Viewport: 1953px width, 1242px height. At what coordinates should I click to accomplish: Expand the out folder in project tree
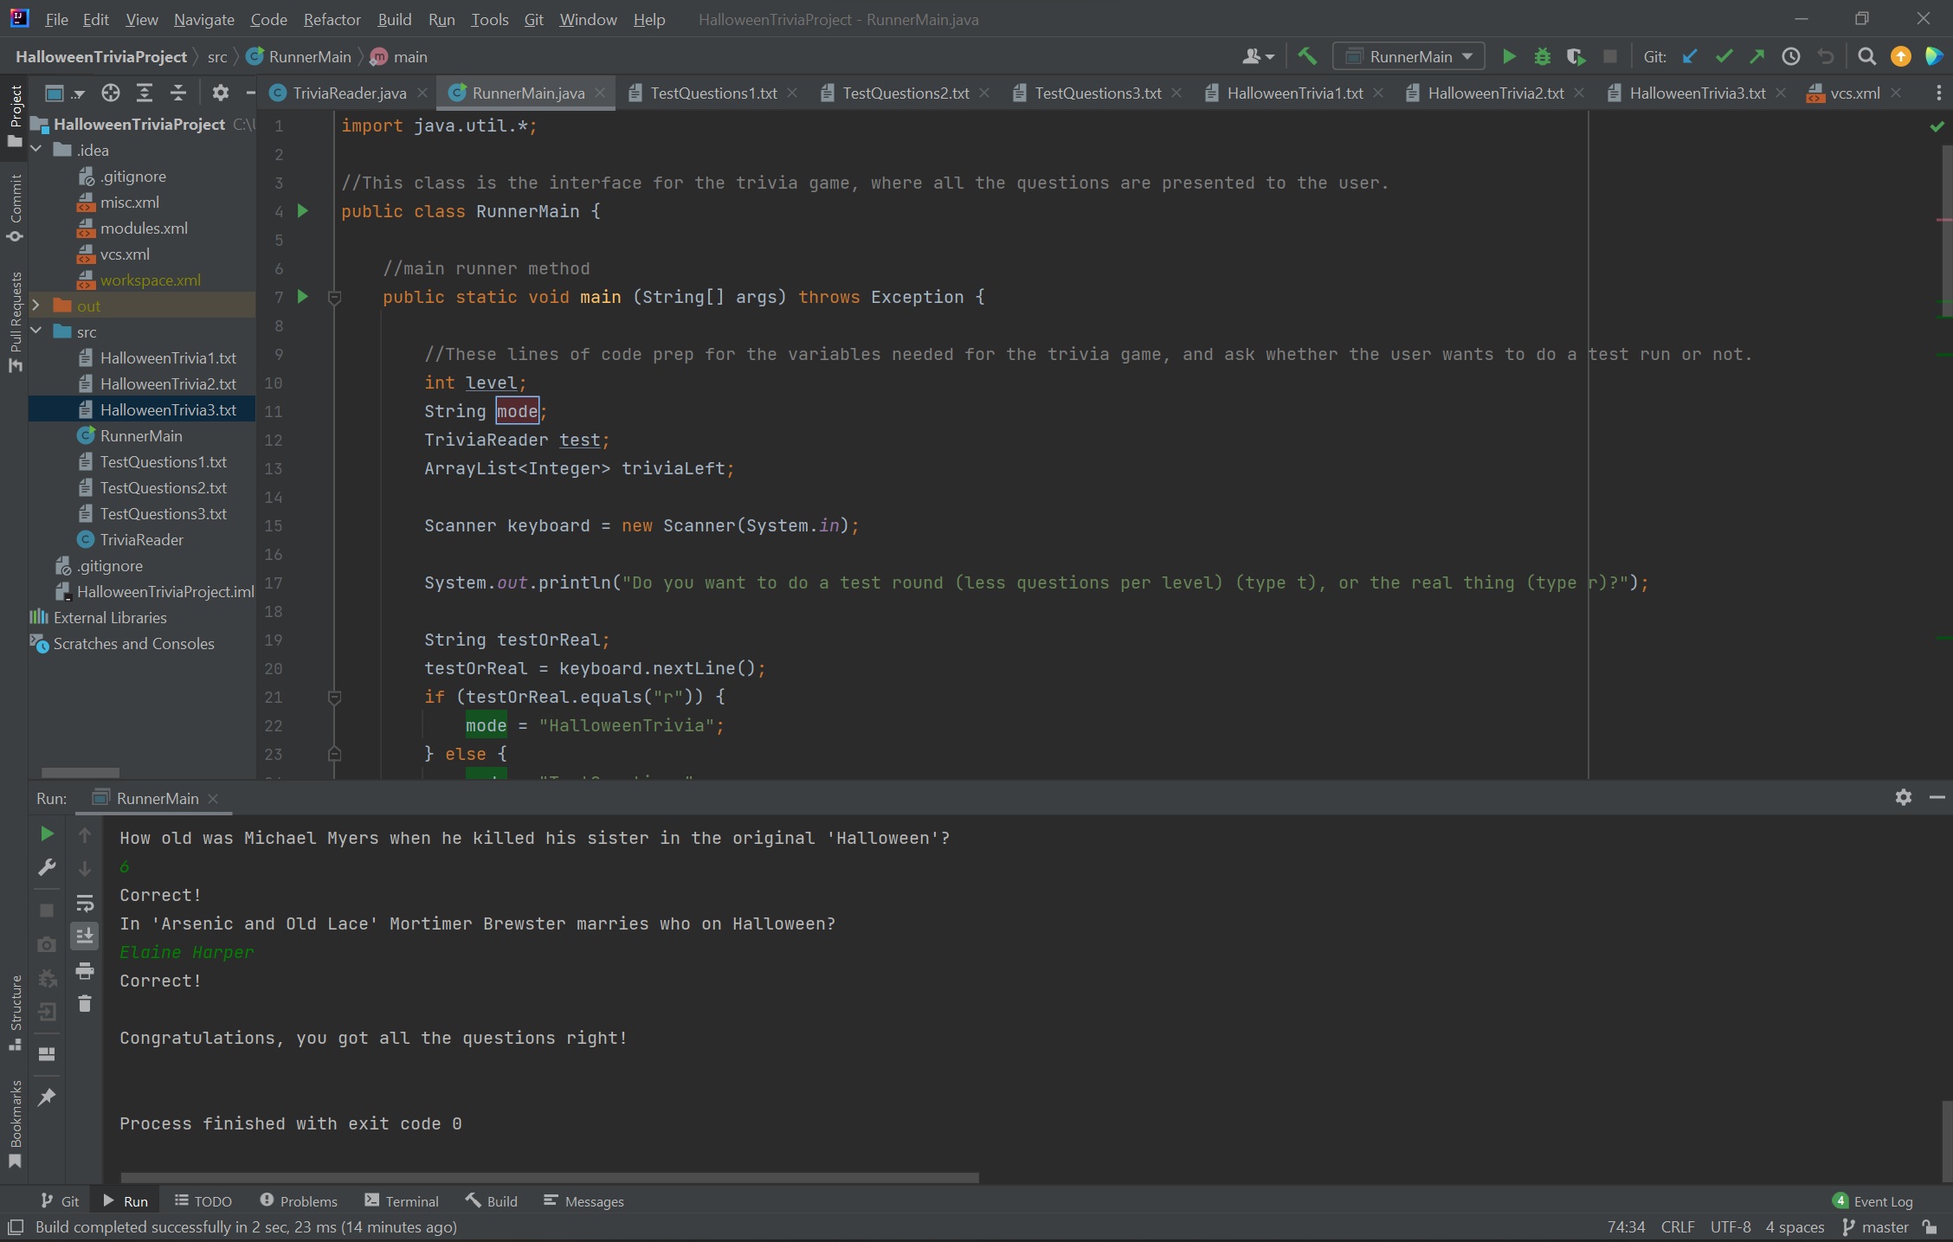[x=36, y=306]
